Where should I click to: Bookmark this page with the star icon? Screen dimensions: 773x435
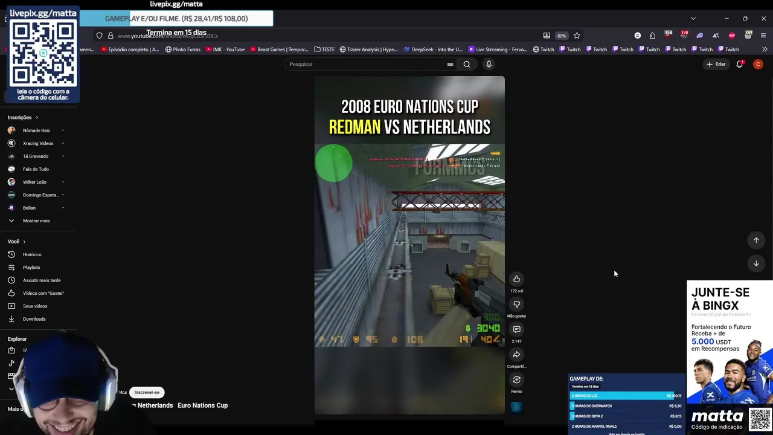tap(577, 36)
